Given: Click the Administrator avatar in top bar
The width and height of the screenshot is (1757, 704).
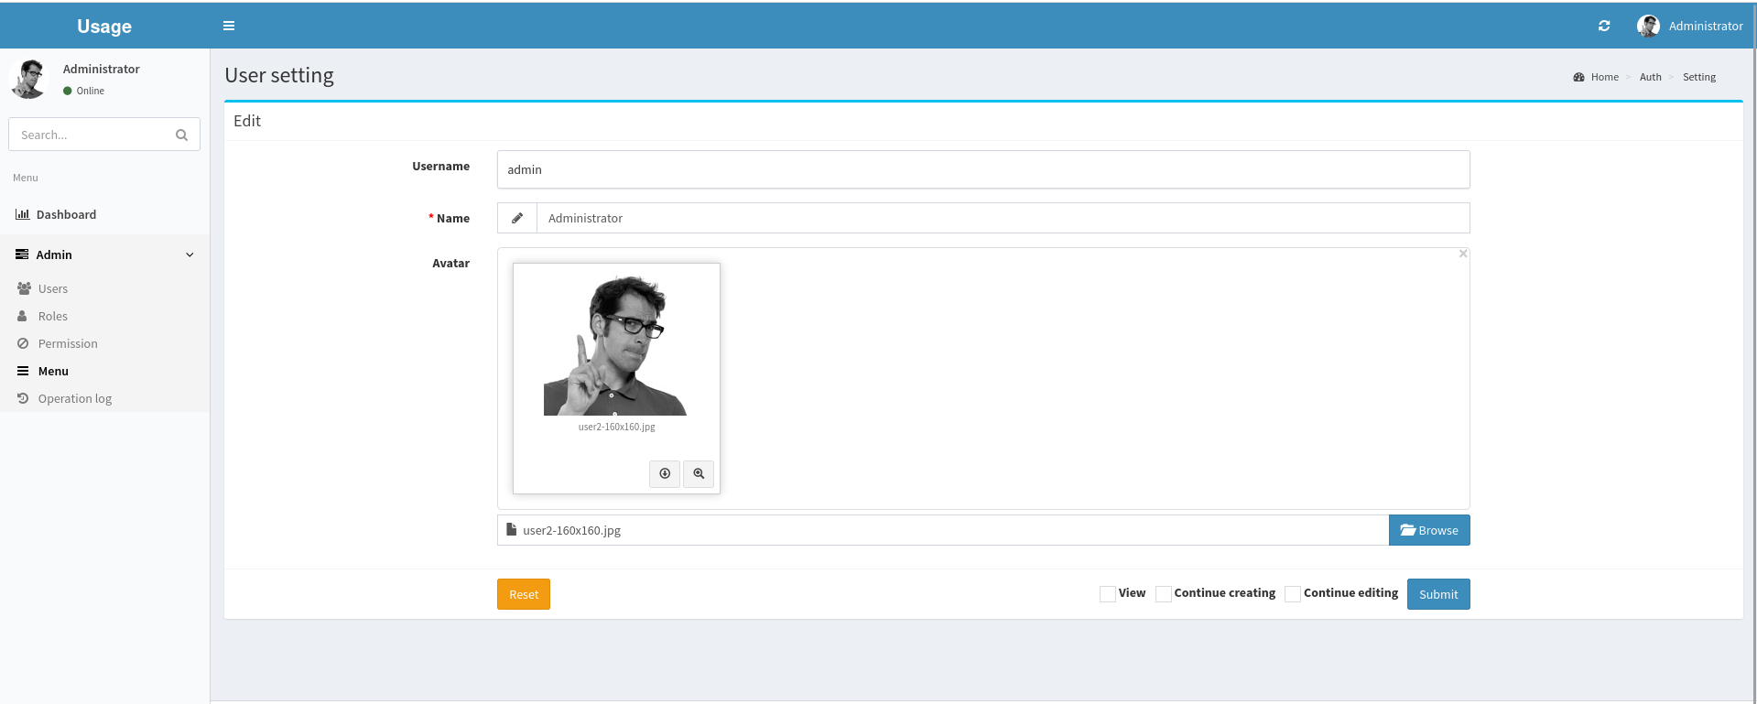Looking at the screenshot, I should 1648,26.
